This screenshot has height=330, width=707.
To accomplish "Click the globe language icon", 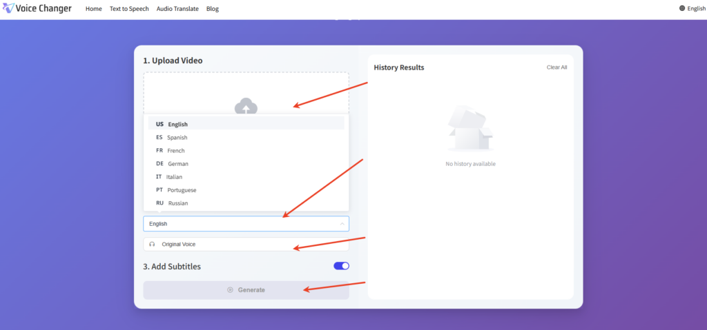I will click(x=682, y=8).
